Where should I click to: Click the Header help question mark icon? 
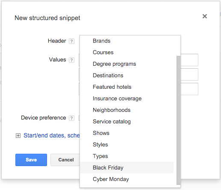pyautogui.click(x=71, y=41)
